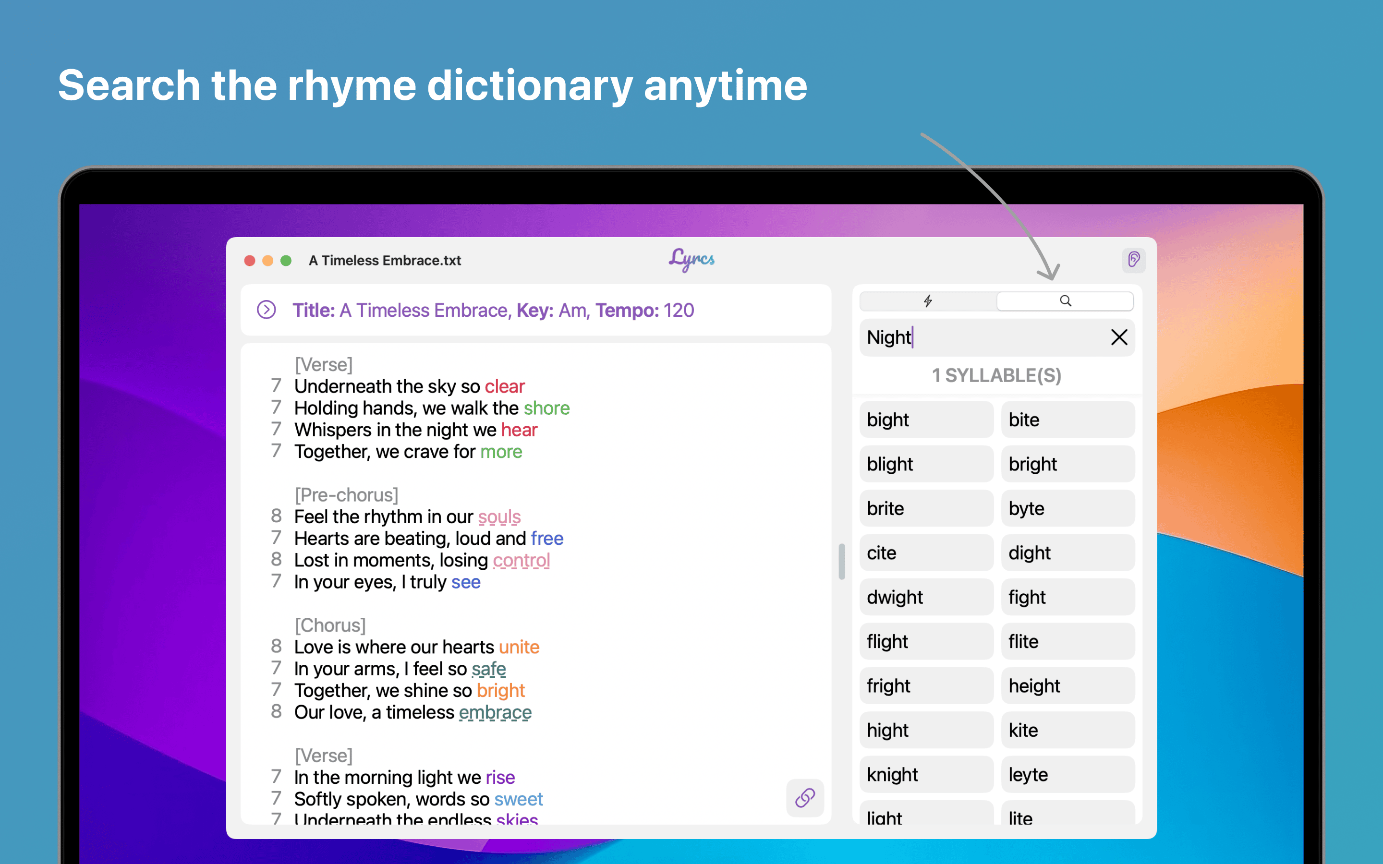This screenshot has width=1383, height=864.
Task: Pick the rhyme fright
Action: pos(926,686)
